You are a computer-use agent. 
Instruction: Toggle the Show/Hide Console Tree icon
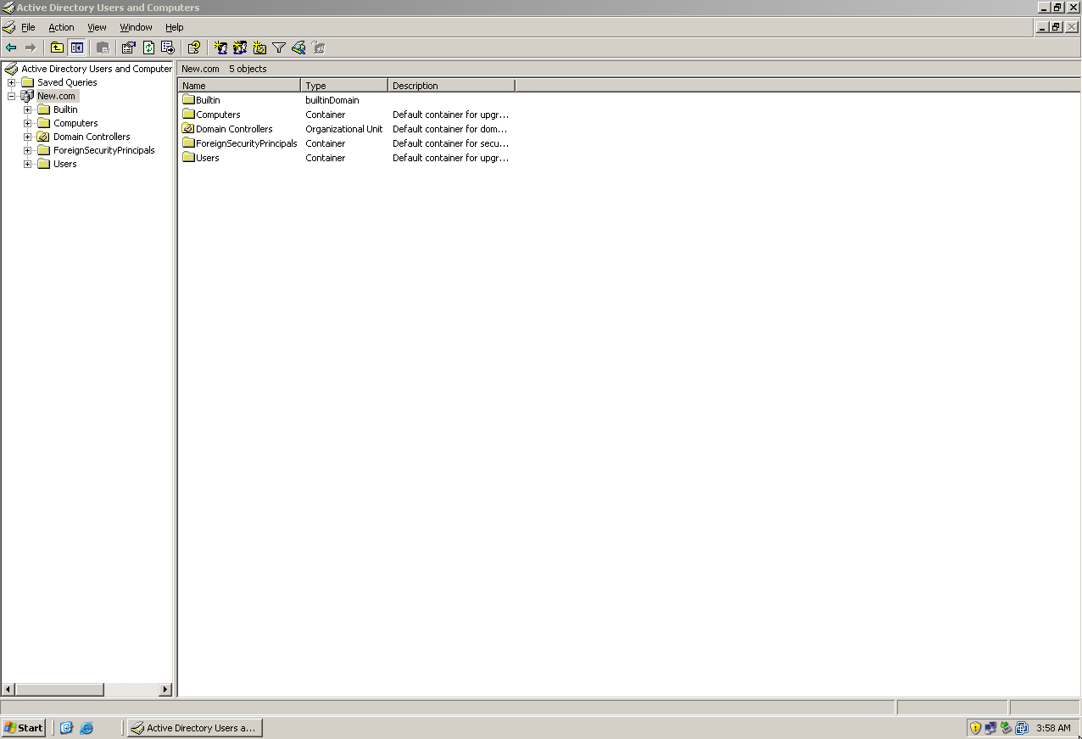click(x=77, y=48)
